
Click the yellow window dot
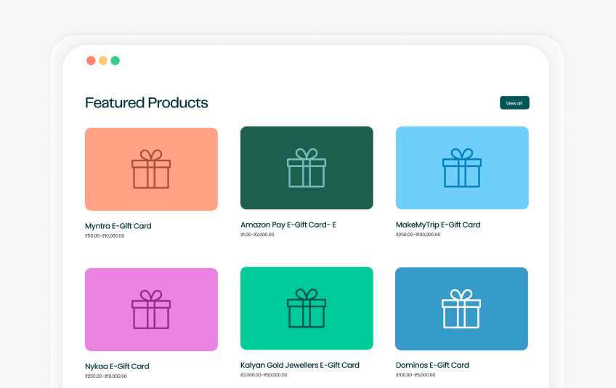103,60
